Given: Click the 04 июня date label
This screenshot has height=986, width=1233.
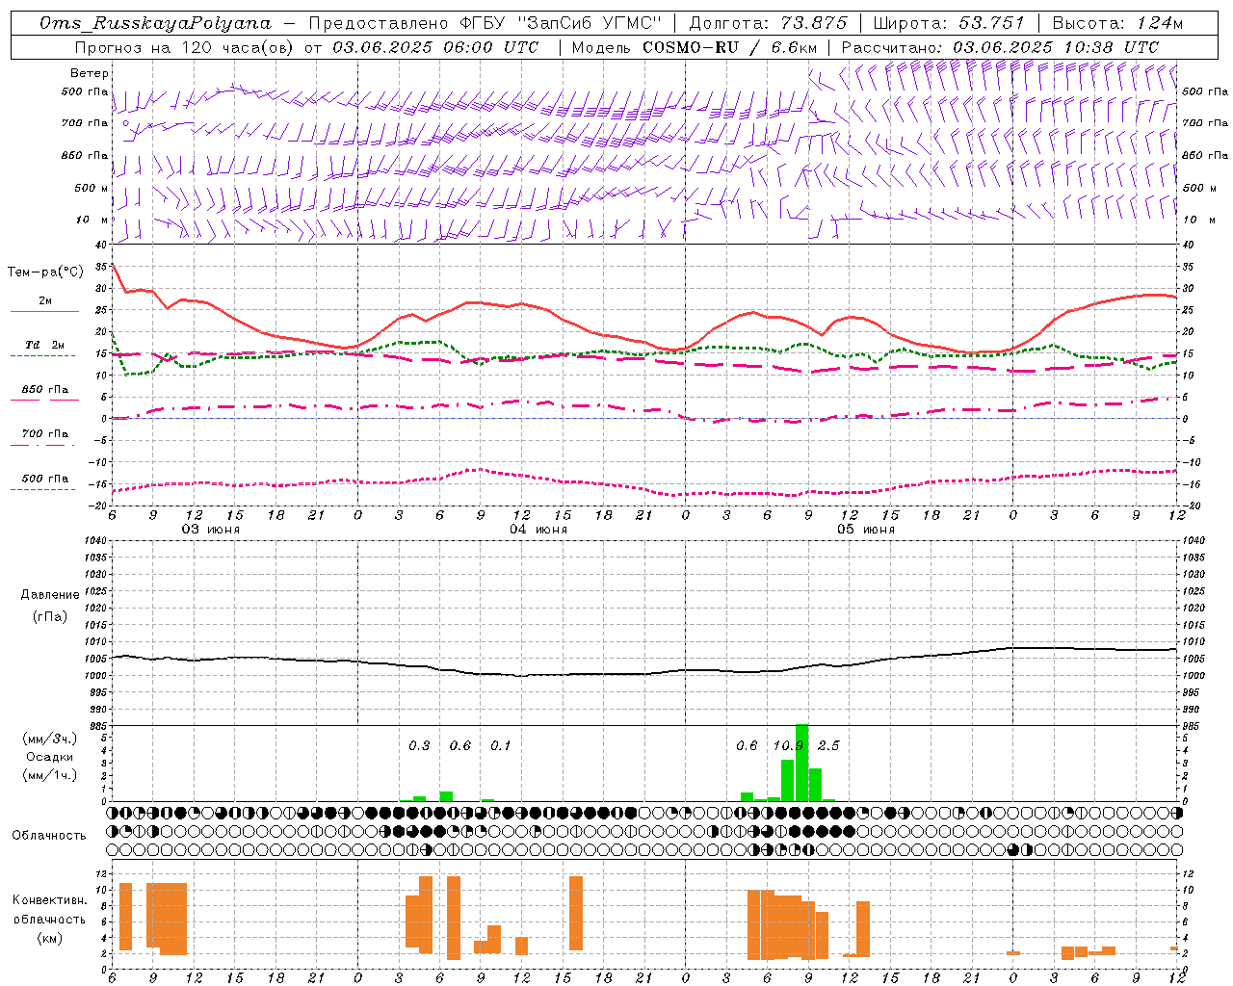Looking at the screenshot, I should click(538, 530).
